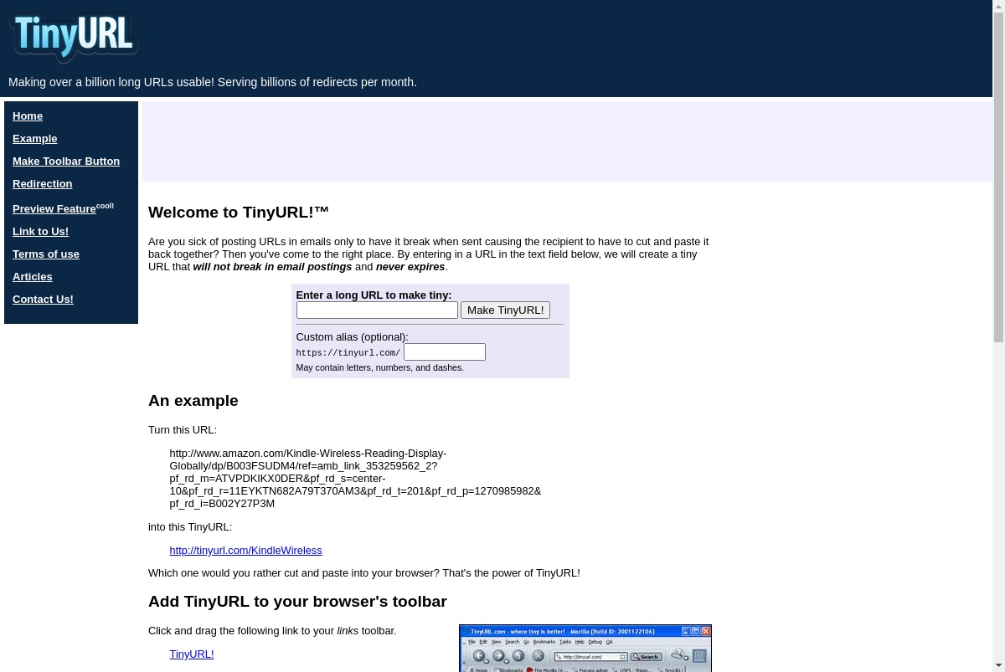This screenshot has width=1005, height=672.
Task: Open the Link to Us! page
Action: click(40, 231)
